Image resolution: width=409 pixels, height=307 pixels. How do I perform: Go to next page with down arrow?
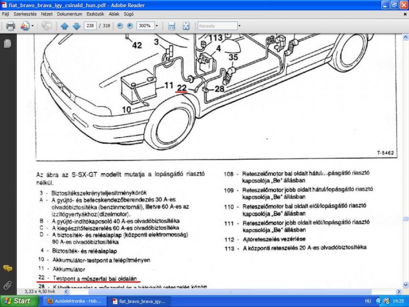pos(76,26)
